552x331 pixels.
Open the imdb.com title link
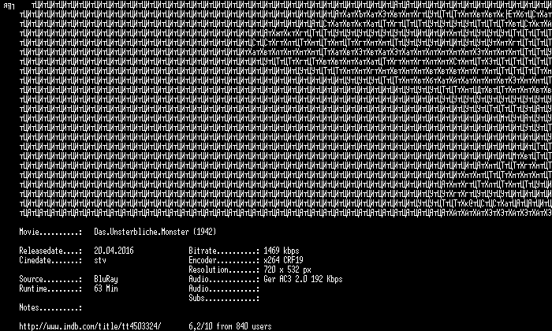coord(90,326)
